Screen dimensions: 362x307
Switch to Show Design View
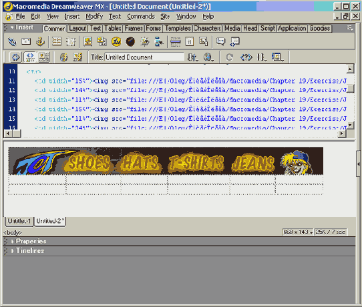[x=43, y=57]
